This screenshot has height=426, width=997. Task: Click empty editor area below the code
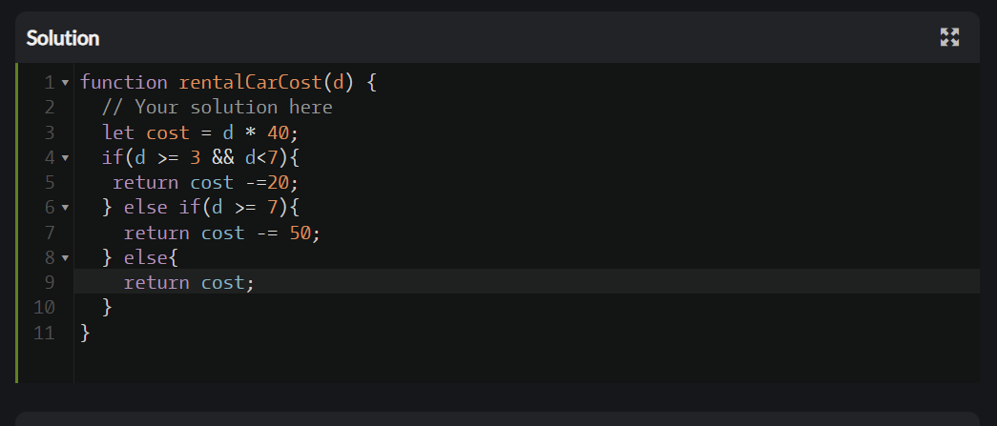click(x=527, y=364)
